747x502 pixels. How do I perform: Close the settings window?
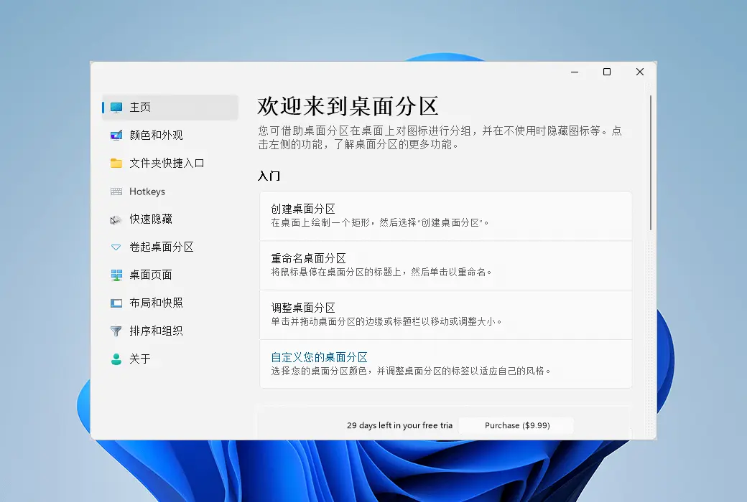click(640, 72)
